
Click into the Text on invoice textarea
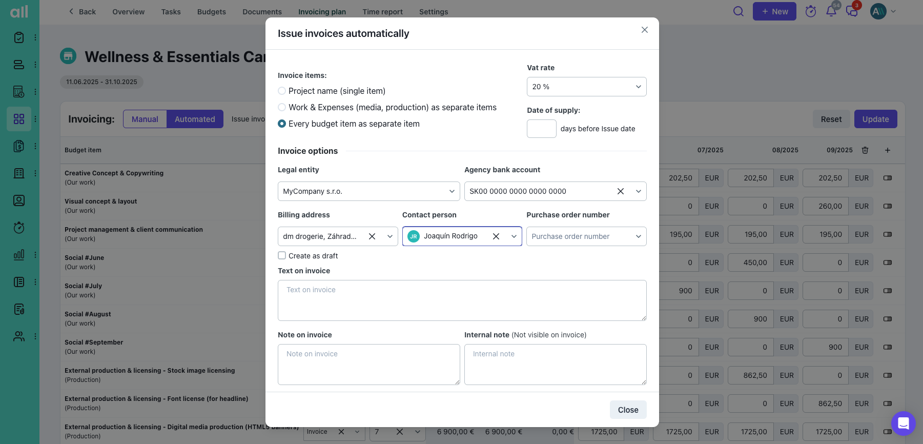(x=462, y=300)
